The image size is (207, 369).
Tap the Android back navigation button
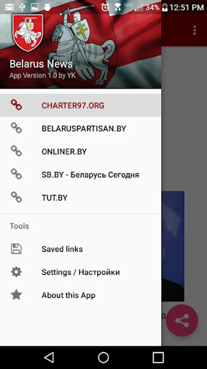tap(49, 358)
